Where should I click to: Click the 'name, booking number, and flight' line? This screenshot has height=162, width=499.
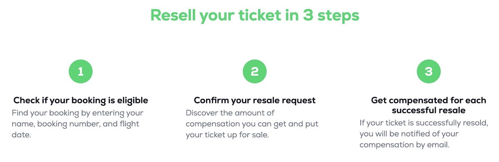point(75,124)
